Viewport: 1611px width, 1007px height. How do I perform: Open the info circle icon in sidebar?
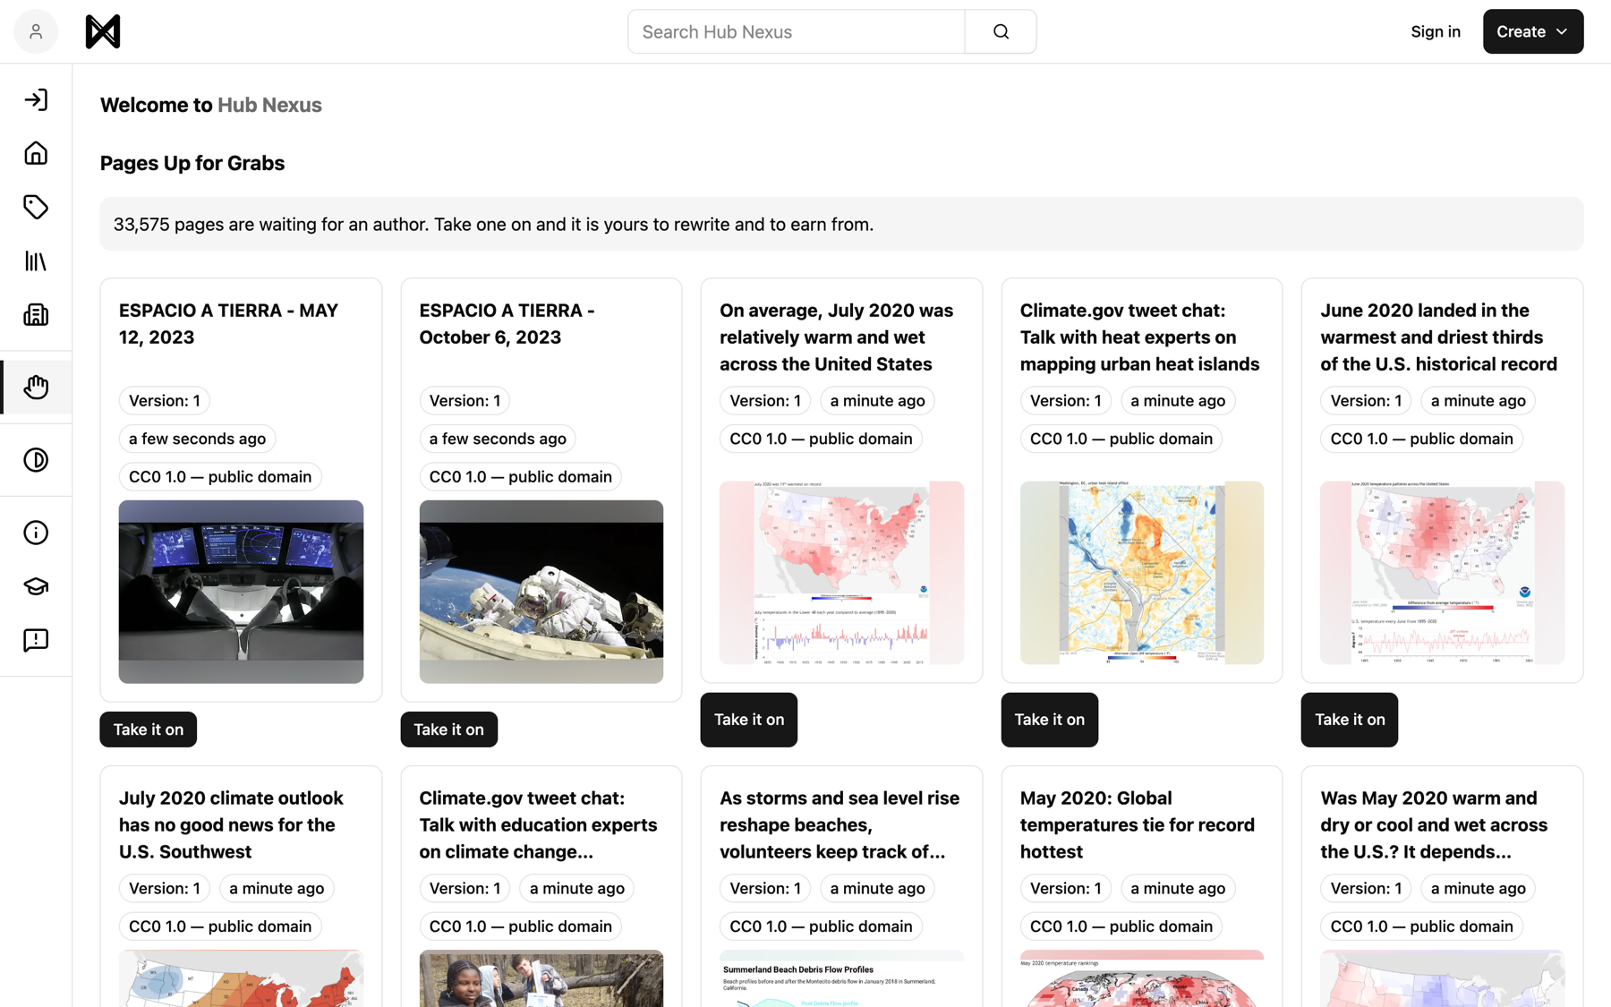(36, 533)
